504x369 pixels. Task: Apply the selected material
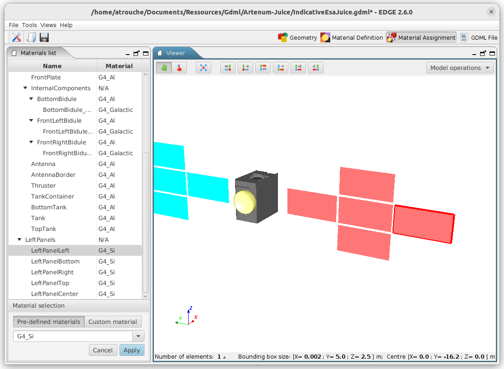pyautogui.click(x=132, y=350)
